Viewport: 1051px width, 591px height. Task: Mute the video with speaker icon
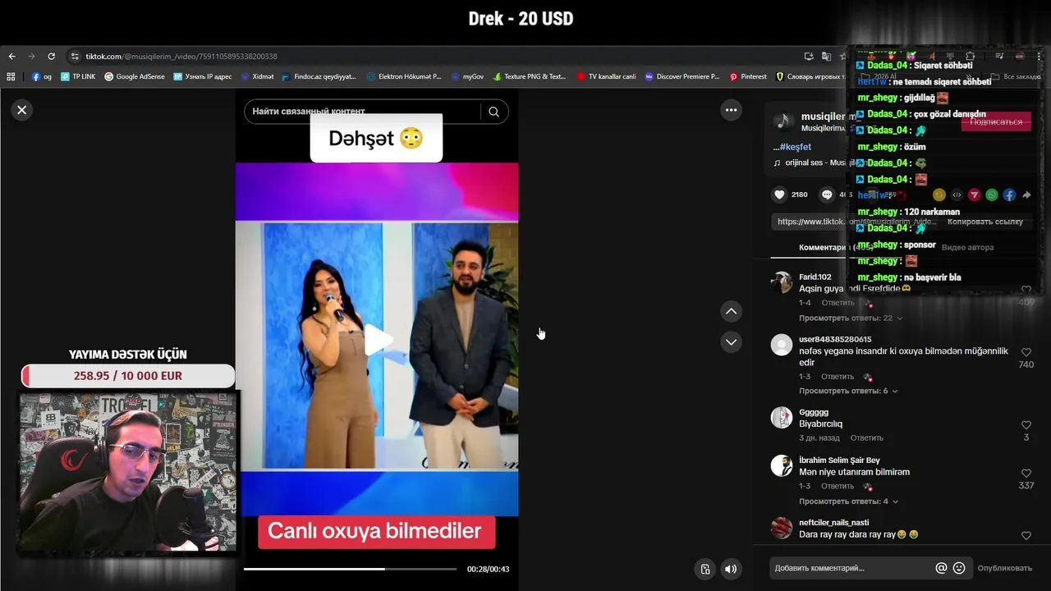point(730,569)
